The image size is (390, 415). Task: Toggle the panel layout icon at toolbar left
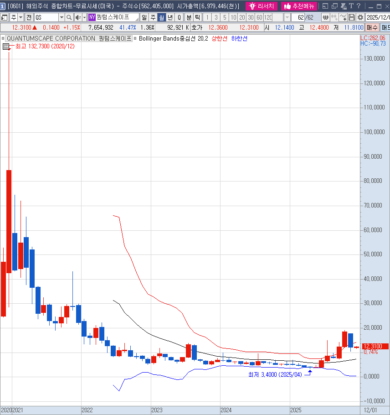pyautogui.click(x=5, y=17)
